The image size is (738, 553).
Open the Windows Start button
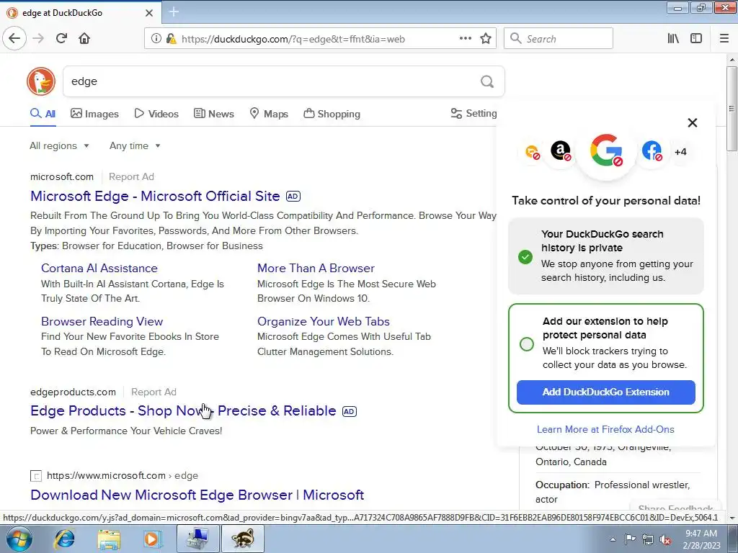19,539
